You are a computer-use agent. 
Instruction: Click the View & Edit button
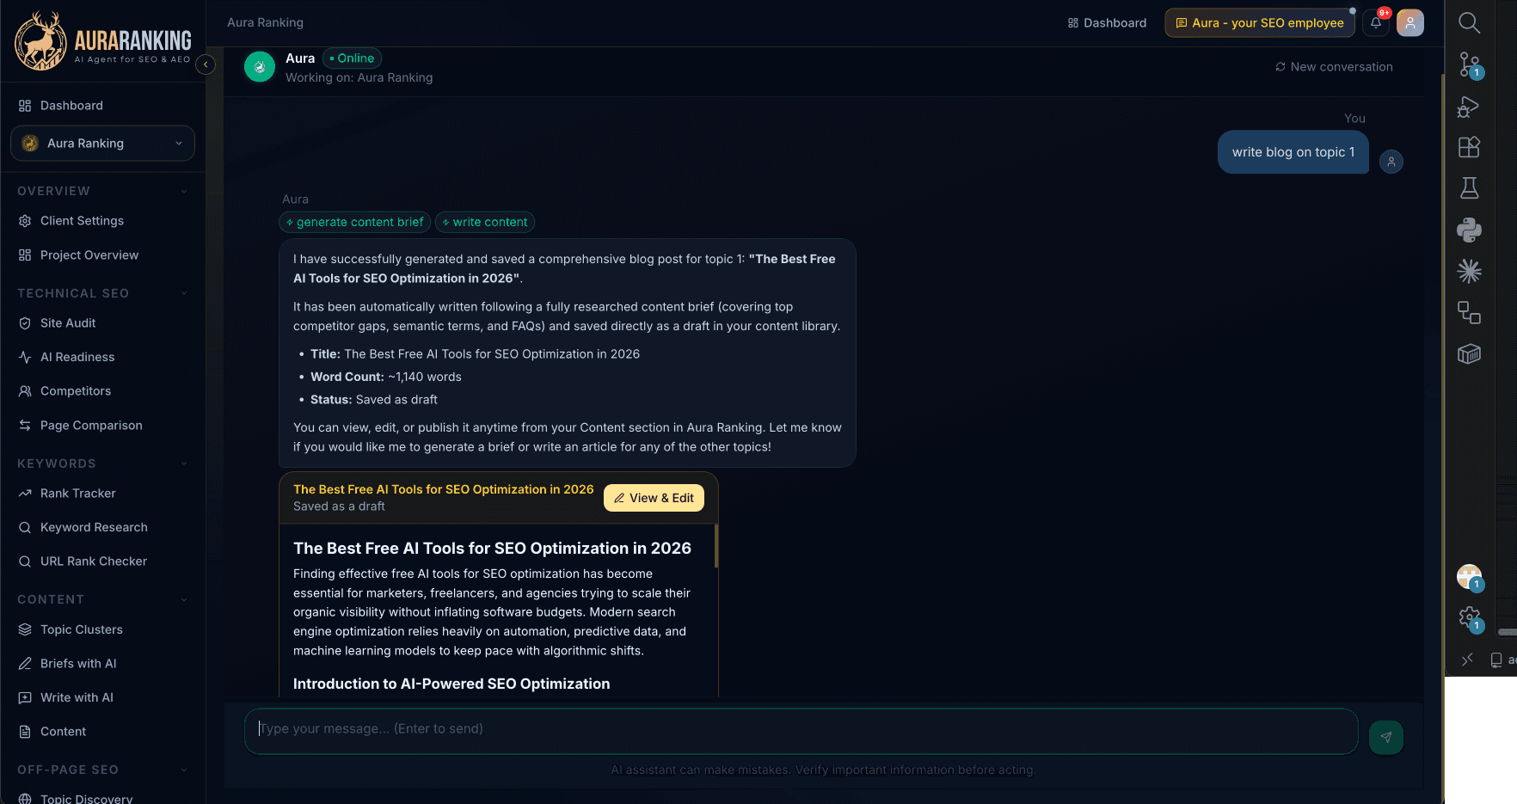(654, 498)
